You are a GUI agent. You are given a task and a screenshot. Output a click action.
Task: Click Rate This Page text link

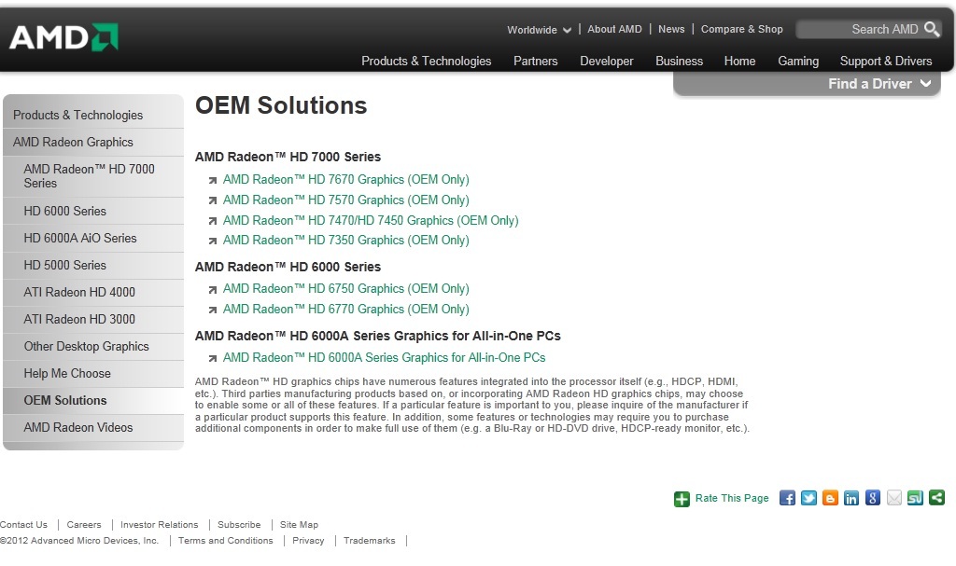click(x=732, y=498)
